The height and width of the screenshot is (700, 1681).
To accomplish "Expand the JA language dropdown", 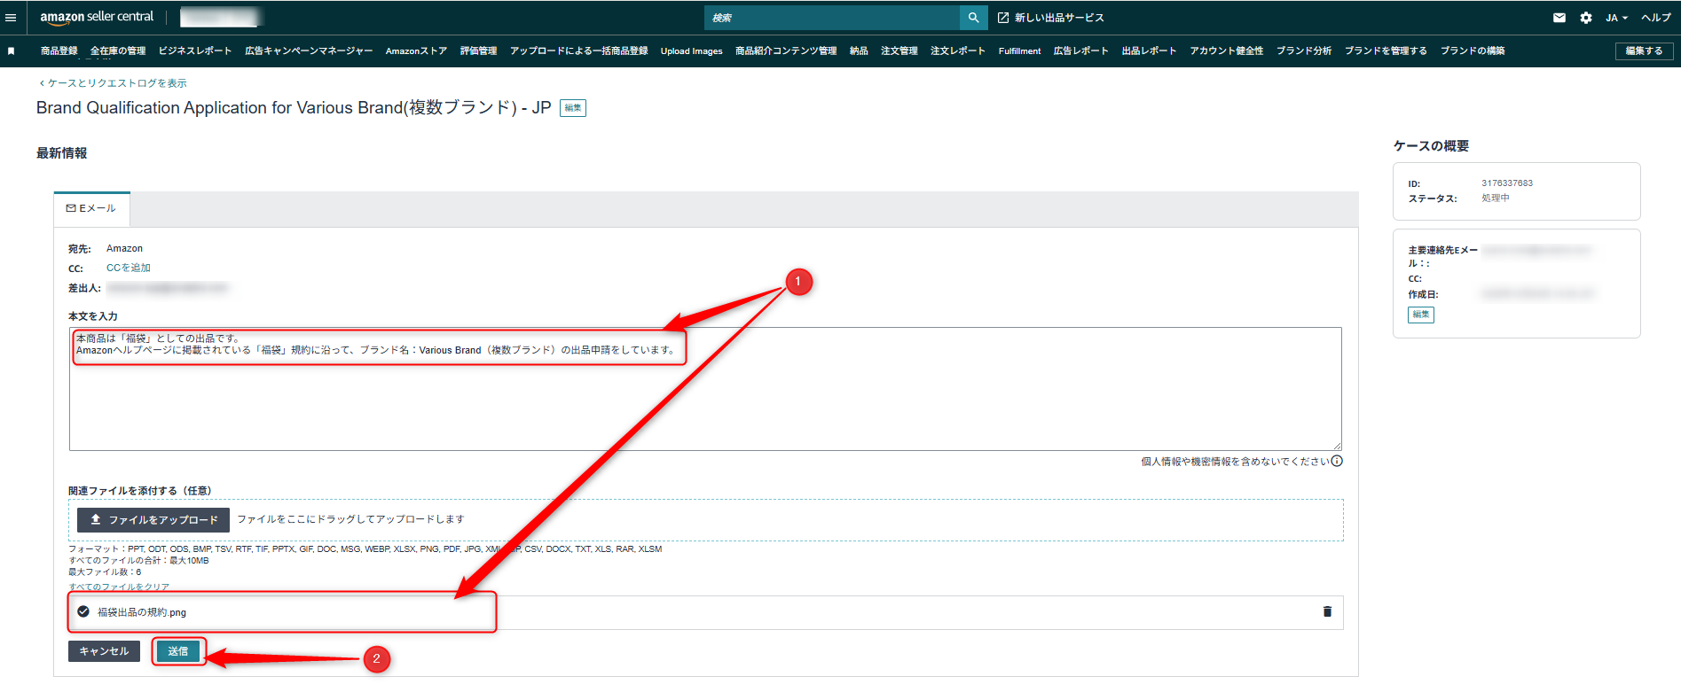I will coord(1616,18).
